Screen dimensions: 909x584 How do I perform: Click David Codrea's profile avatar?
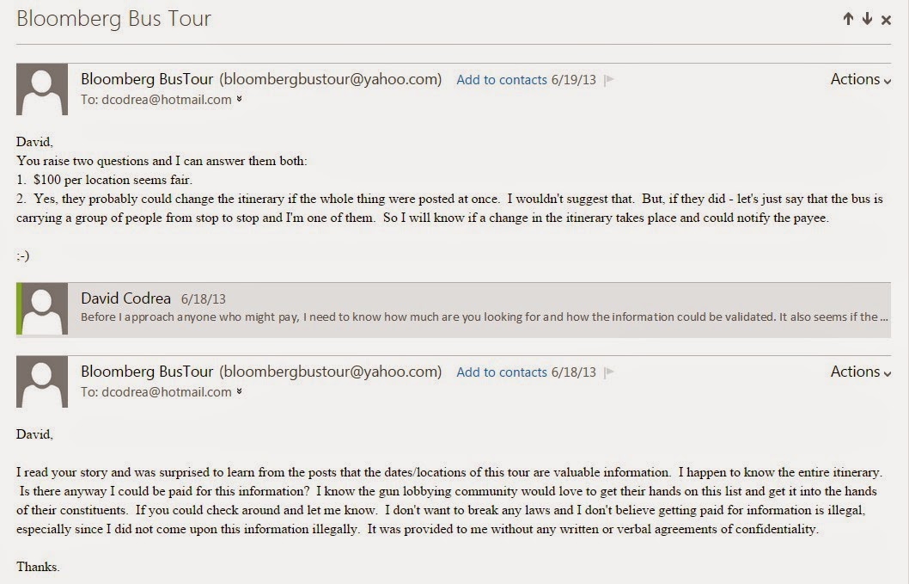coord(42,310)
